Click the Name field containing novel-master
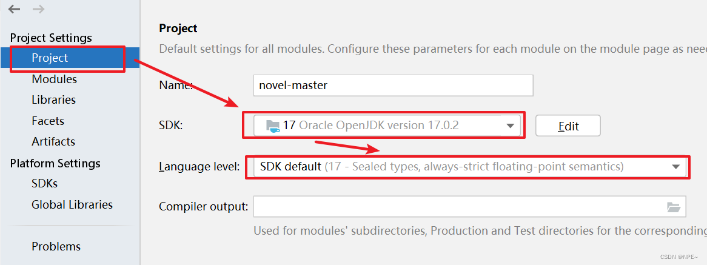The height and width of the screenshot is (265, 707). [393, 85]
